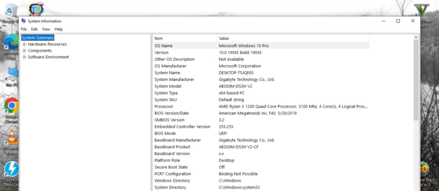Open the File menu
The height and width of the screenshot is (191, 439).
click(x=24, y=29)
